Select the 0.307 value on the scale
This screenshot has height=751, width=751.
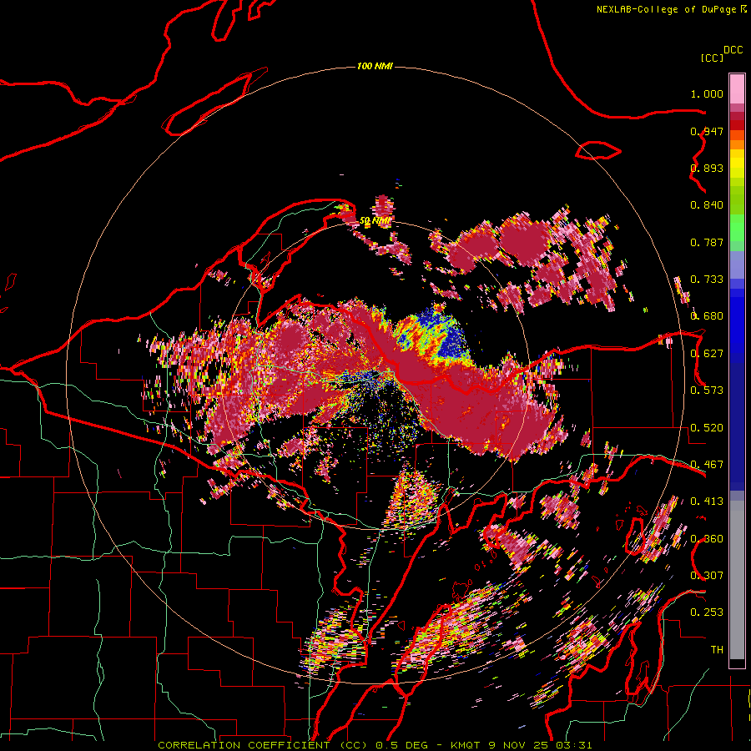pos(707,576)
